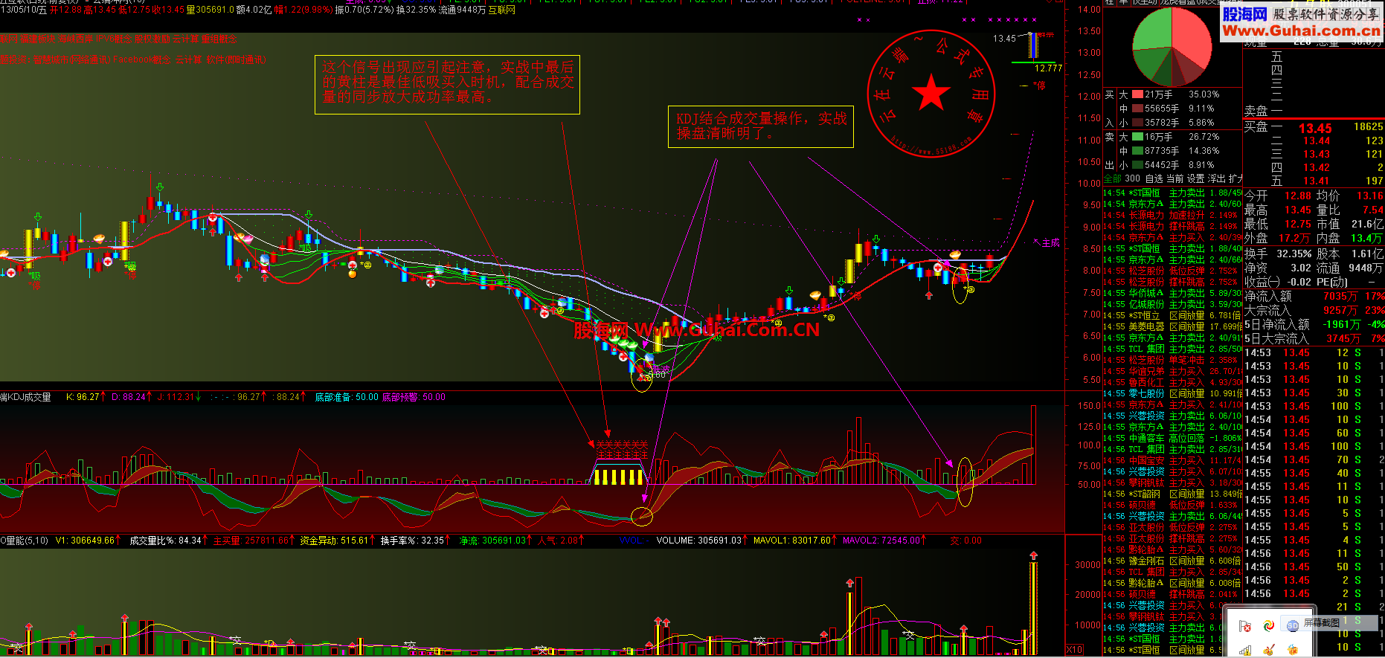Image resolution: width=1385 pixels, height=658 pixels.
Task: Select the 华谊兄弟 主力买入 alert row
Action: (1172, 371)
